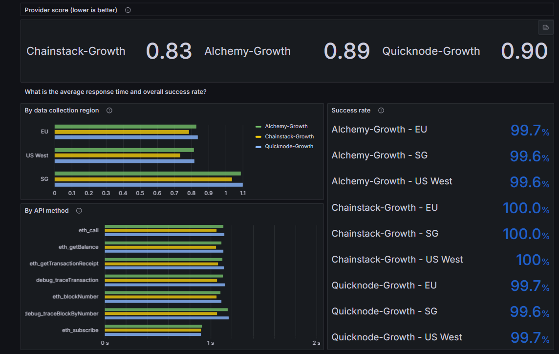Select the Chainstack-Growth 0.83 score value

tap(169, 51)
